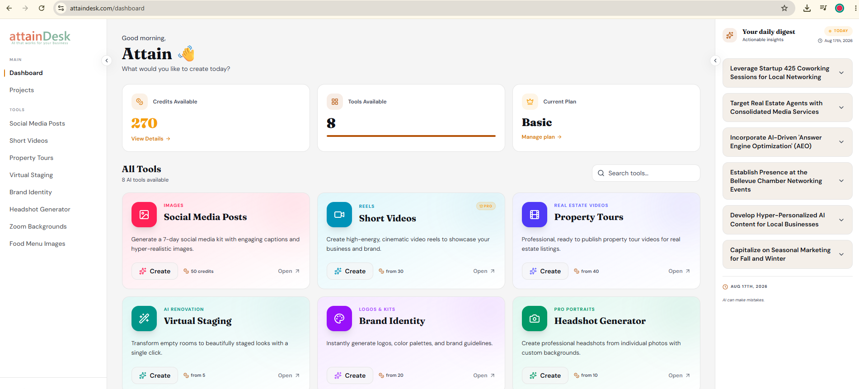Open the browser media control icon
The image size is (859, 389).
coord(823,8)
